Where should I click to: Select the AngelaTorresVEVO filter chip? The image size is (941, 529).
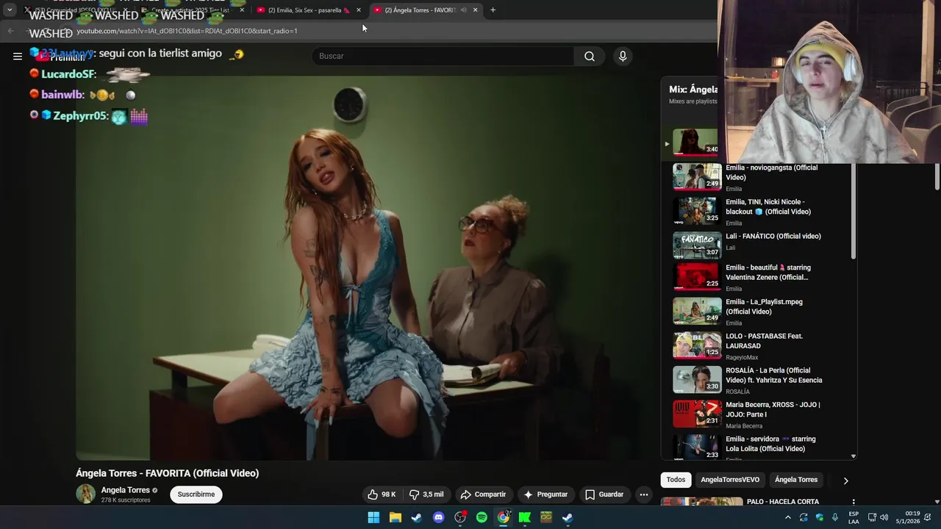coord(730,480)
